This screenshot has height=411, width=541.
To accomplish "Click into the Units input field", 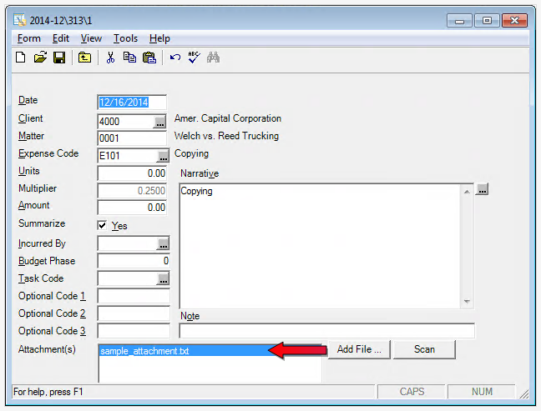I will [x=133, y=173].
